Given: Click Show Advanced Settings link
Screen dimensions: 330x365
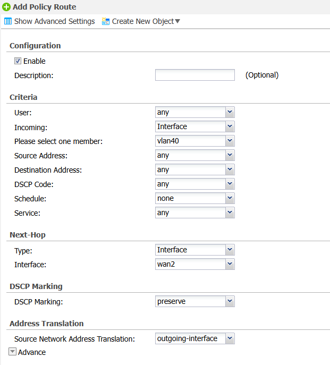Looking at the screenshot, I should [x=55, y=21].
